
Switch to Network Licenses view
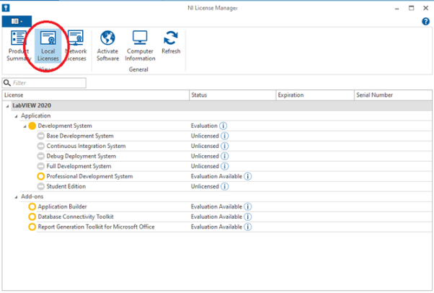(x=76, y=45)
